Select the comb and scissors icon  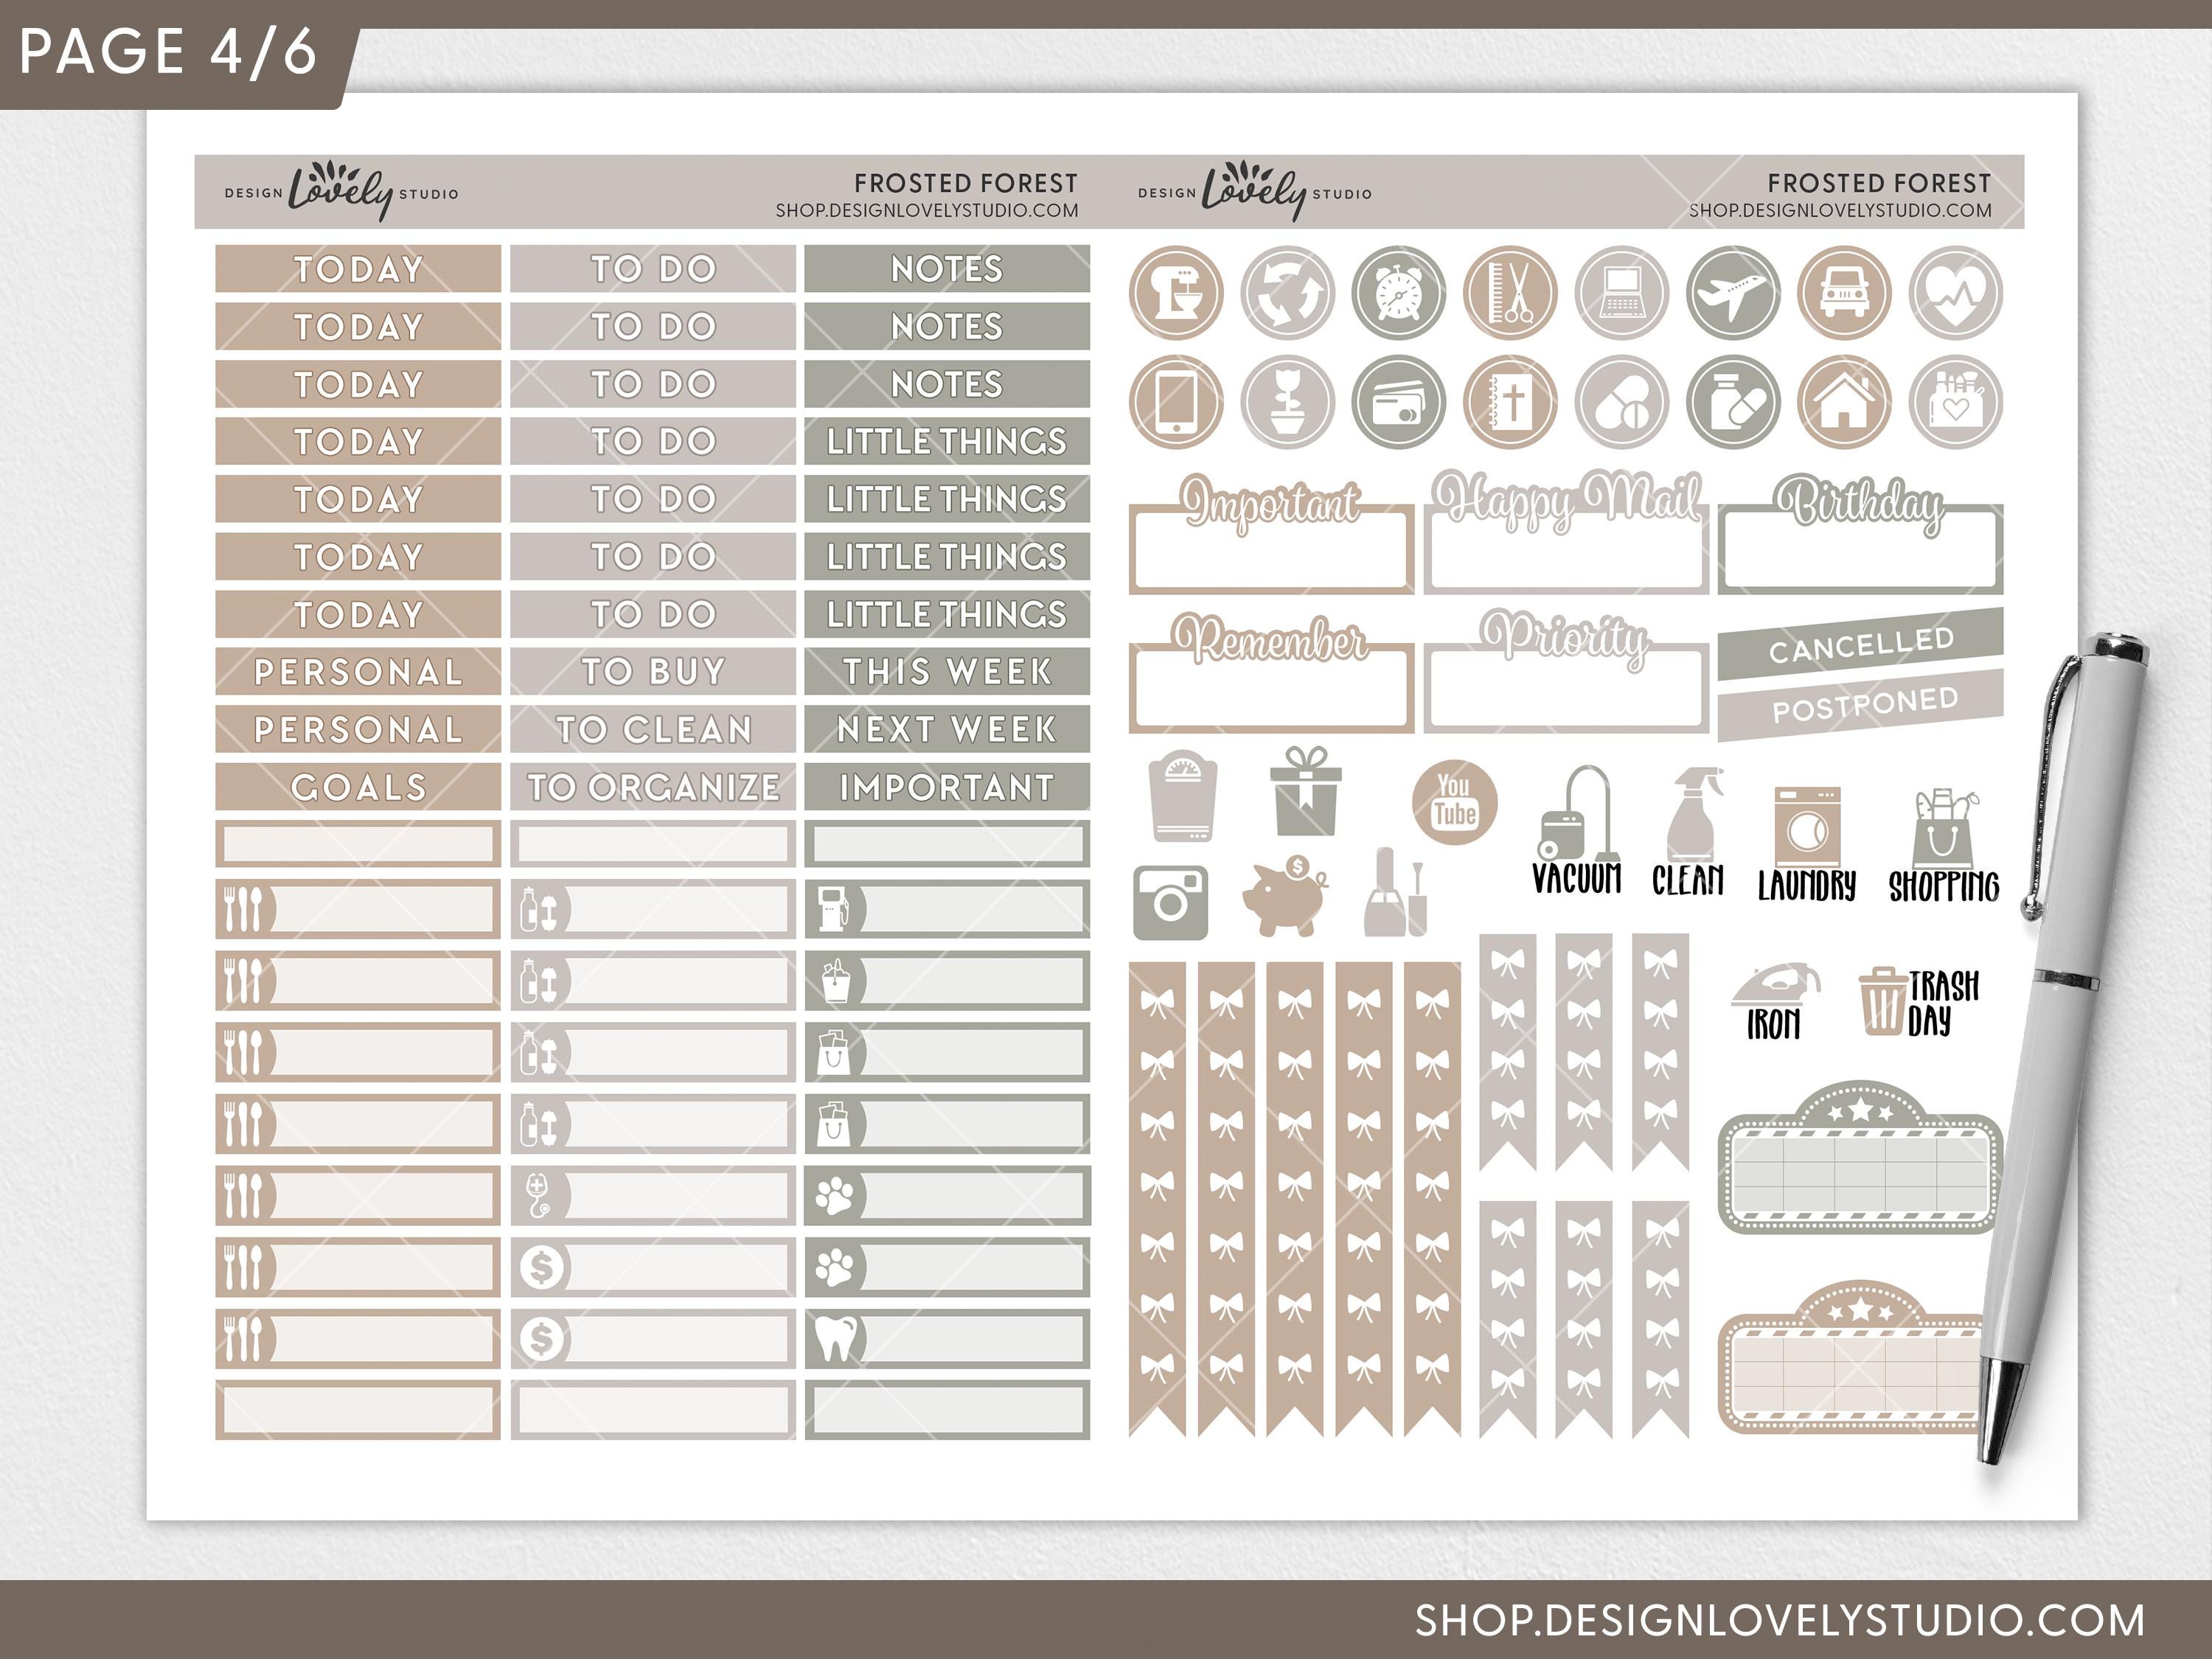[x=1510, y=293]
